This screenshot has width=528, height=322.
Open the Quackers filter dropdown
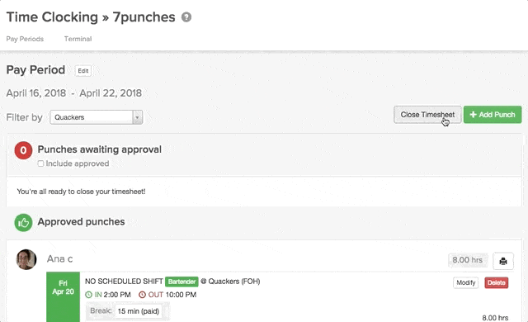(97, 117)
